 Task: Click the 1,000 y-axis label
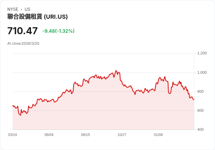point(202,73)
